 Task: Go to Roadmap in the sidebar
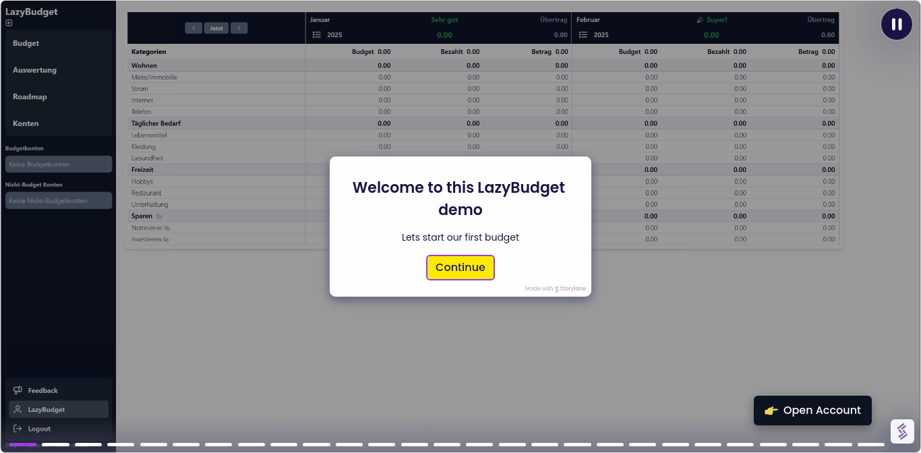pos(59,97)
